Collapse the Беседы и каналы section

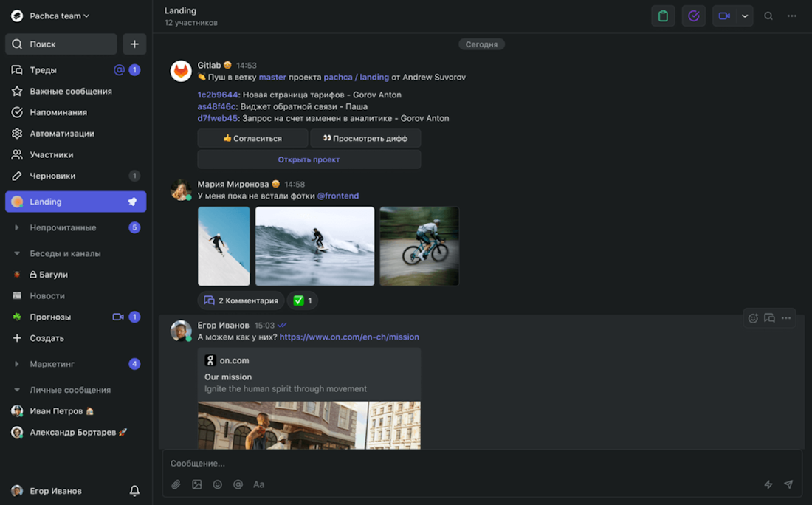(x=17, y=253)
